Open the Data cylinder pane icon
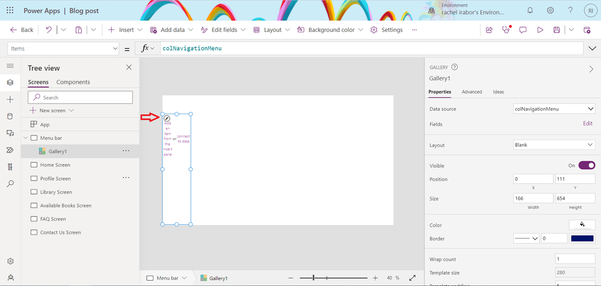 [10, 117]
